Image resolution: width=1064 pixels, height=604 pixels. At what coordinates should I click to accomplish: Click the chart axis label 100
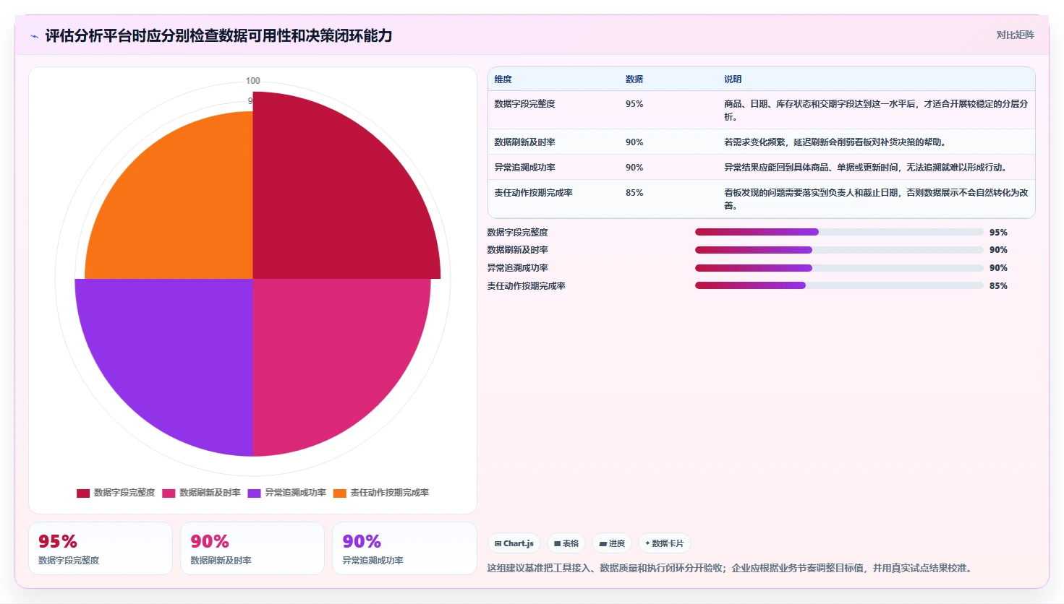coord(253,81)
